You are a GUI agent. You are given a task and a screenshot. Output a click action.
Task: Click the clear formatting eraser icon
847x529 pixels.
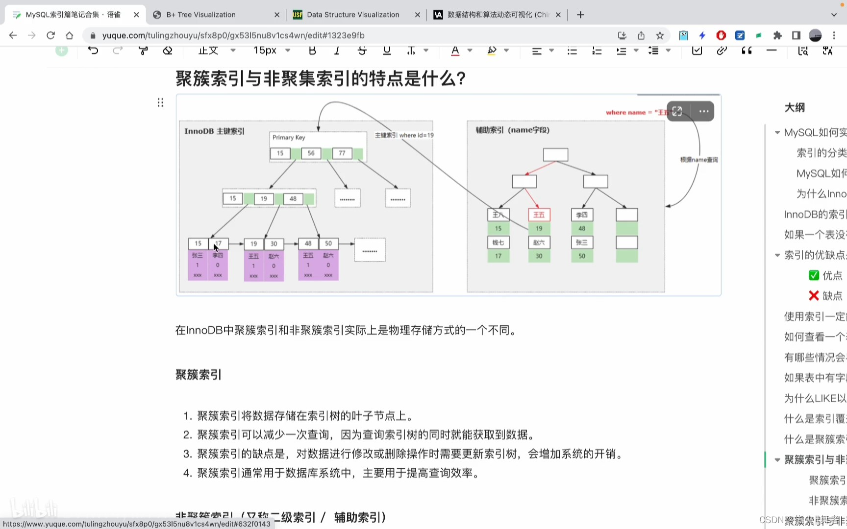pos(168,50)
